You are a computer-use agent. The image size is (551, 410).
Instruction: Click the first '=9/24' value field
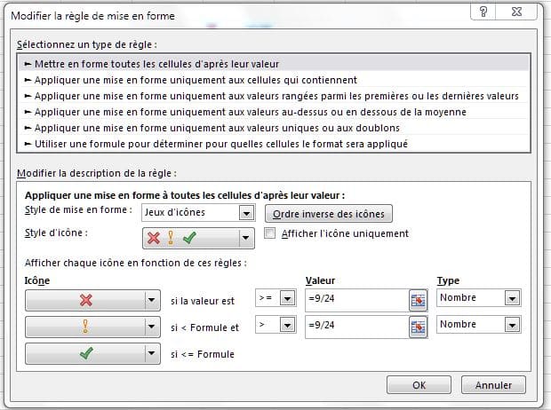(355, 300)
